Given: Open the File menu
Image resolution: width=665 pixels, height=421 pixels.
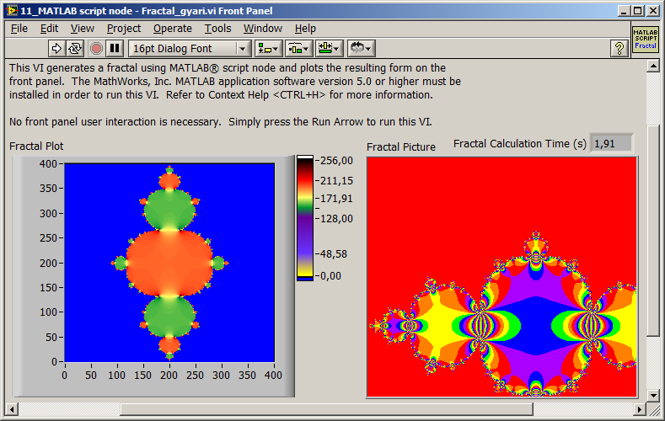Looking at the screenshot, I should click(19, 29).
